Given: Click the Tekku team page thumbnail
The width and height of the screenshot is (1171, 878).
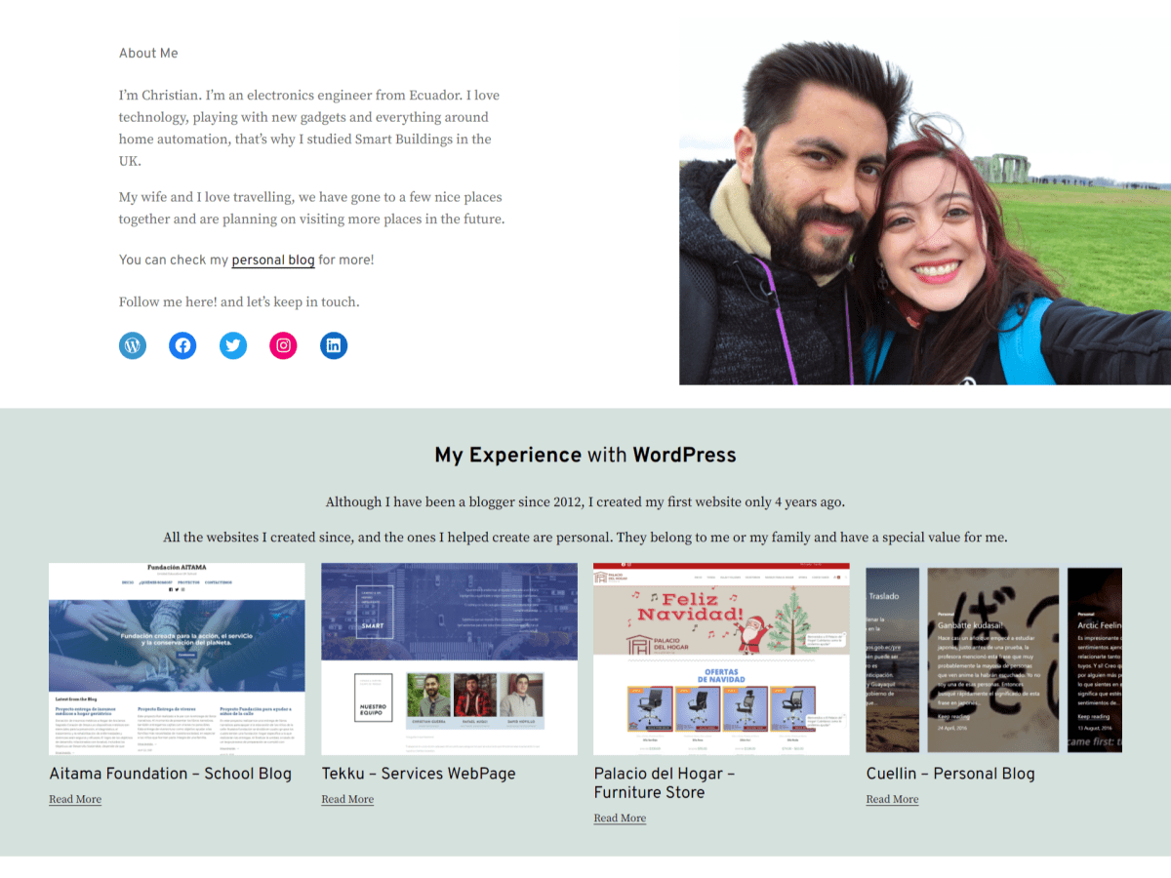Looking at the screenshot, I should pyautogui.click(x=449, y=658).
